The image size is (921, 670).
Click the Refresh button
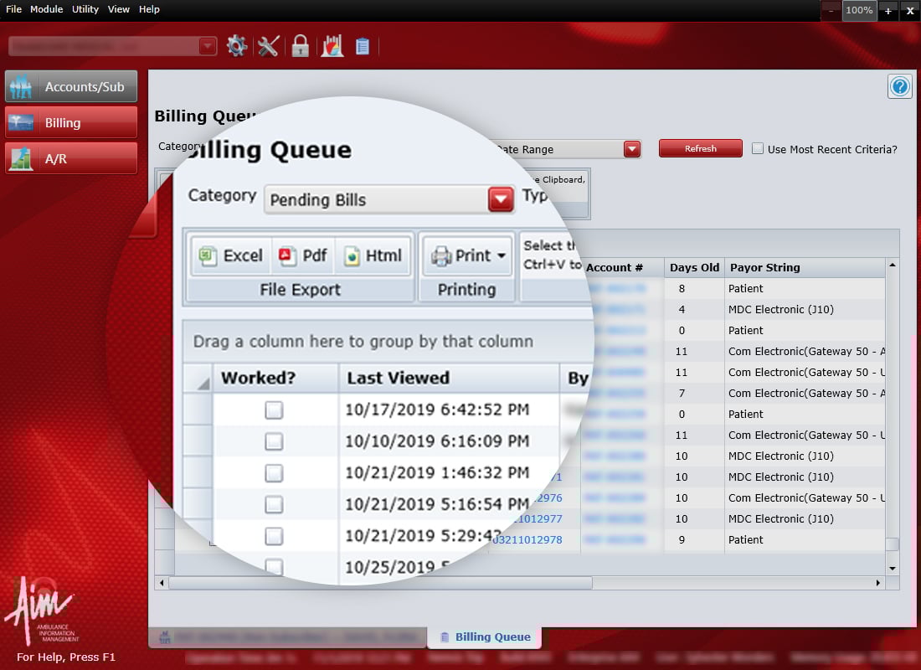click(x=700, y=147)
